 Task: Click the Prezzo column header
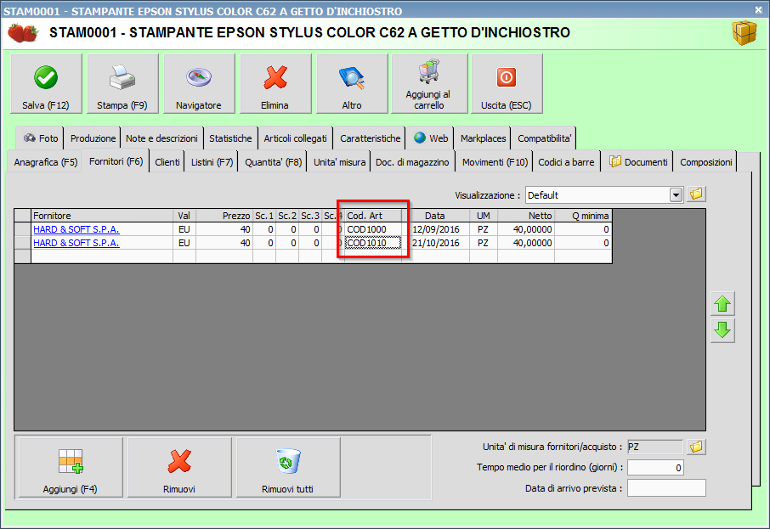click(x=224, y=216)
